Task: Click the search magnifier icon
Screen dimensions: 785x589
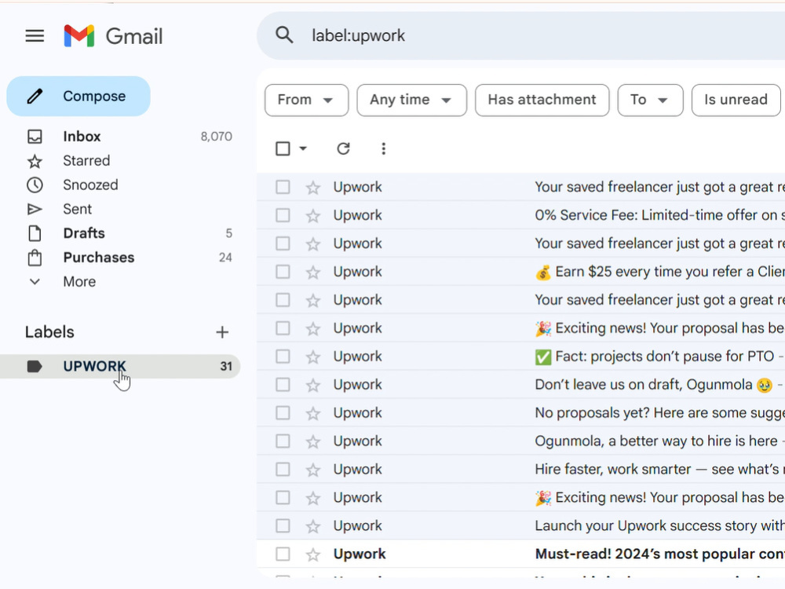Action: (x=284, y=35)
